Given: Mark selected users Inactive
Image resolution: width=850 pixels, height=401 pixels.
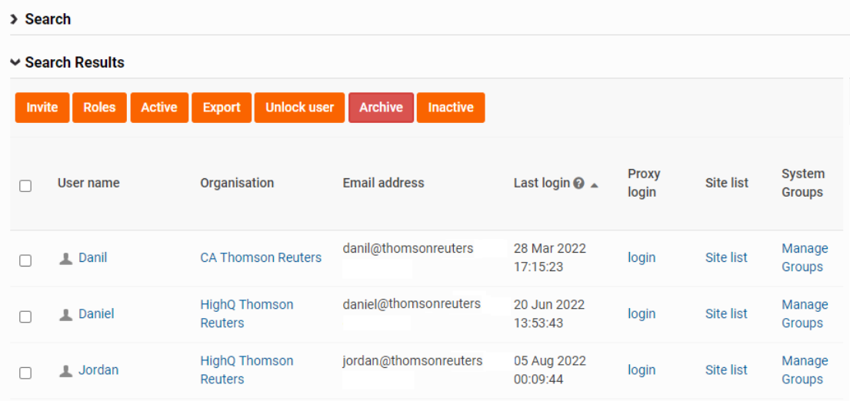Looking at the screenshot, I should click(451, 108).
